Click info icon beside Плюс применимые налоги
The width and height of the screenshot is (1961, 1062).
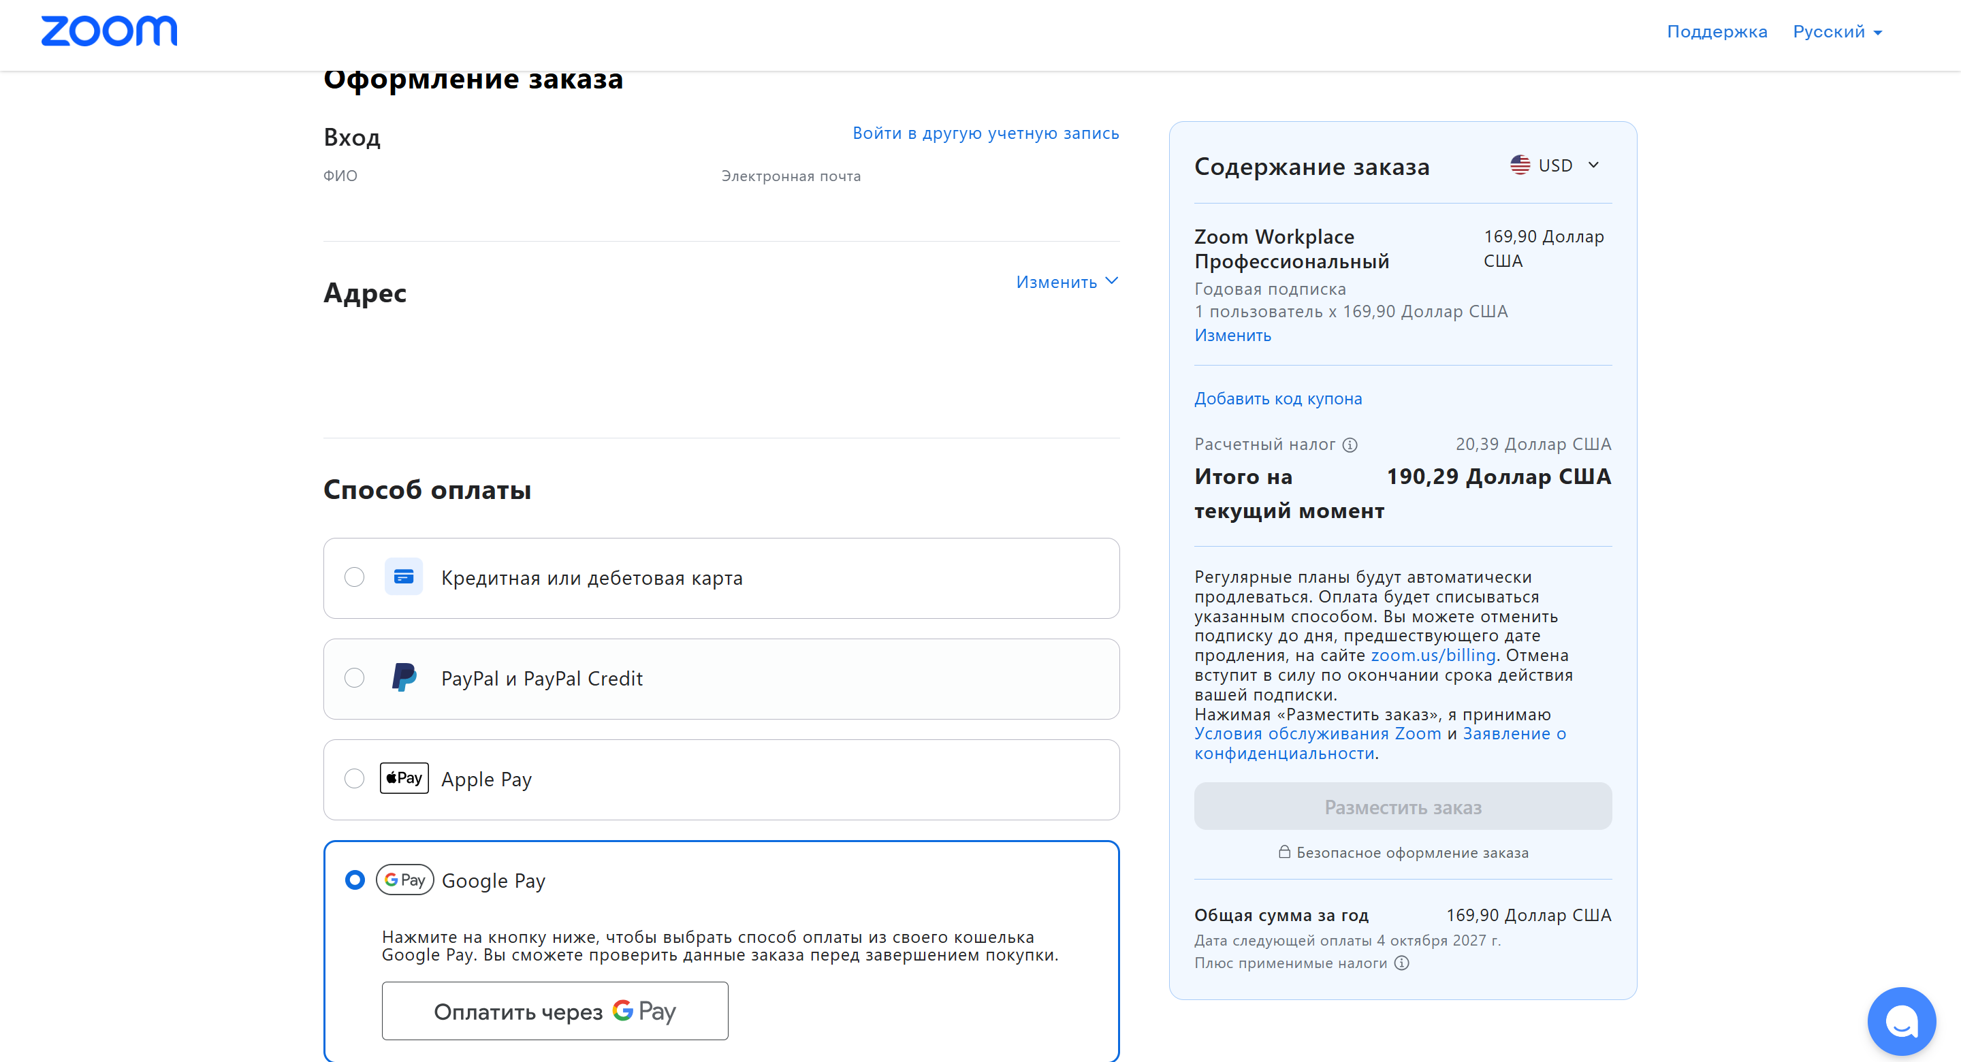[x=1401, y=963]
